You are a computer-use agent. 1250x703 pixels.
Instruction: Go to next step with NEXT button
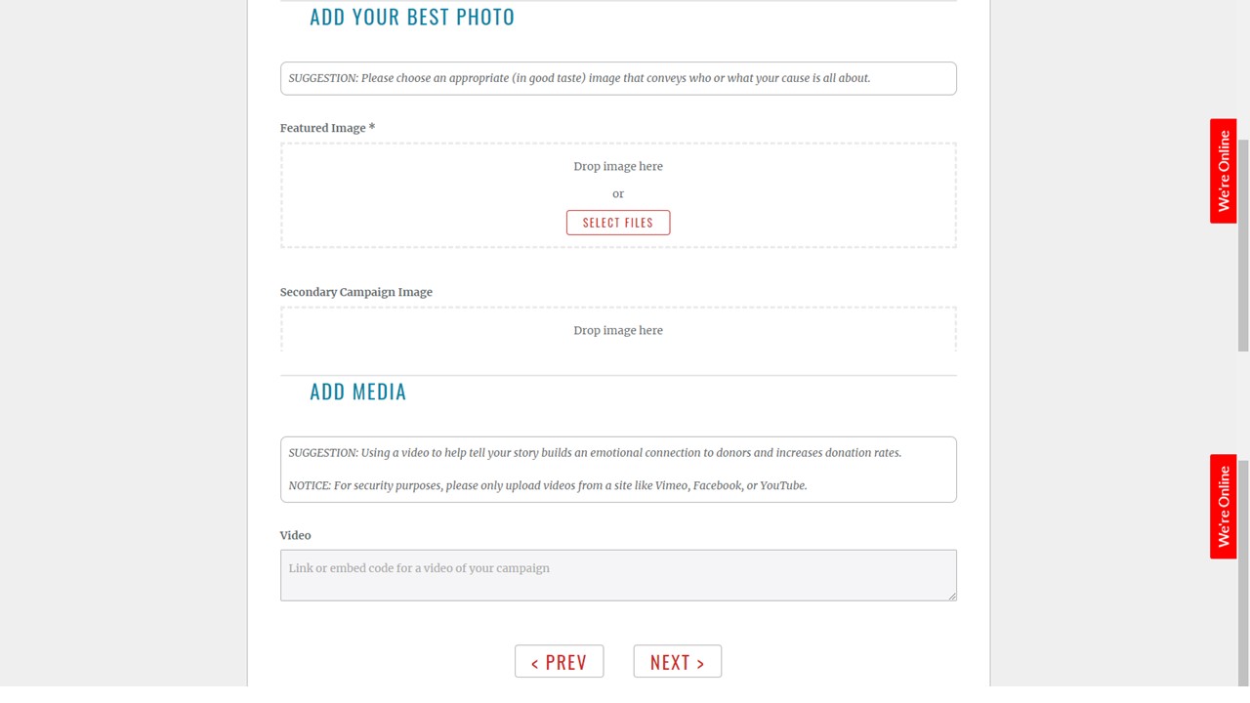pos(677,662)
